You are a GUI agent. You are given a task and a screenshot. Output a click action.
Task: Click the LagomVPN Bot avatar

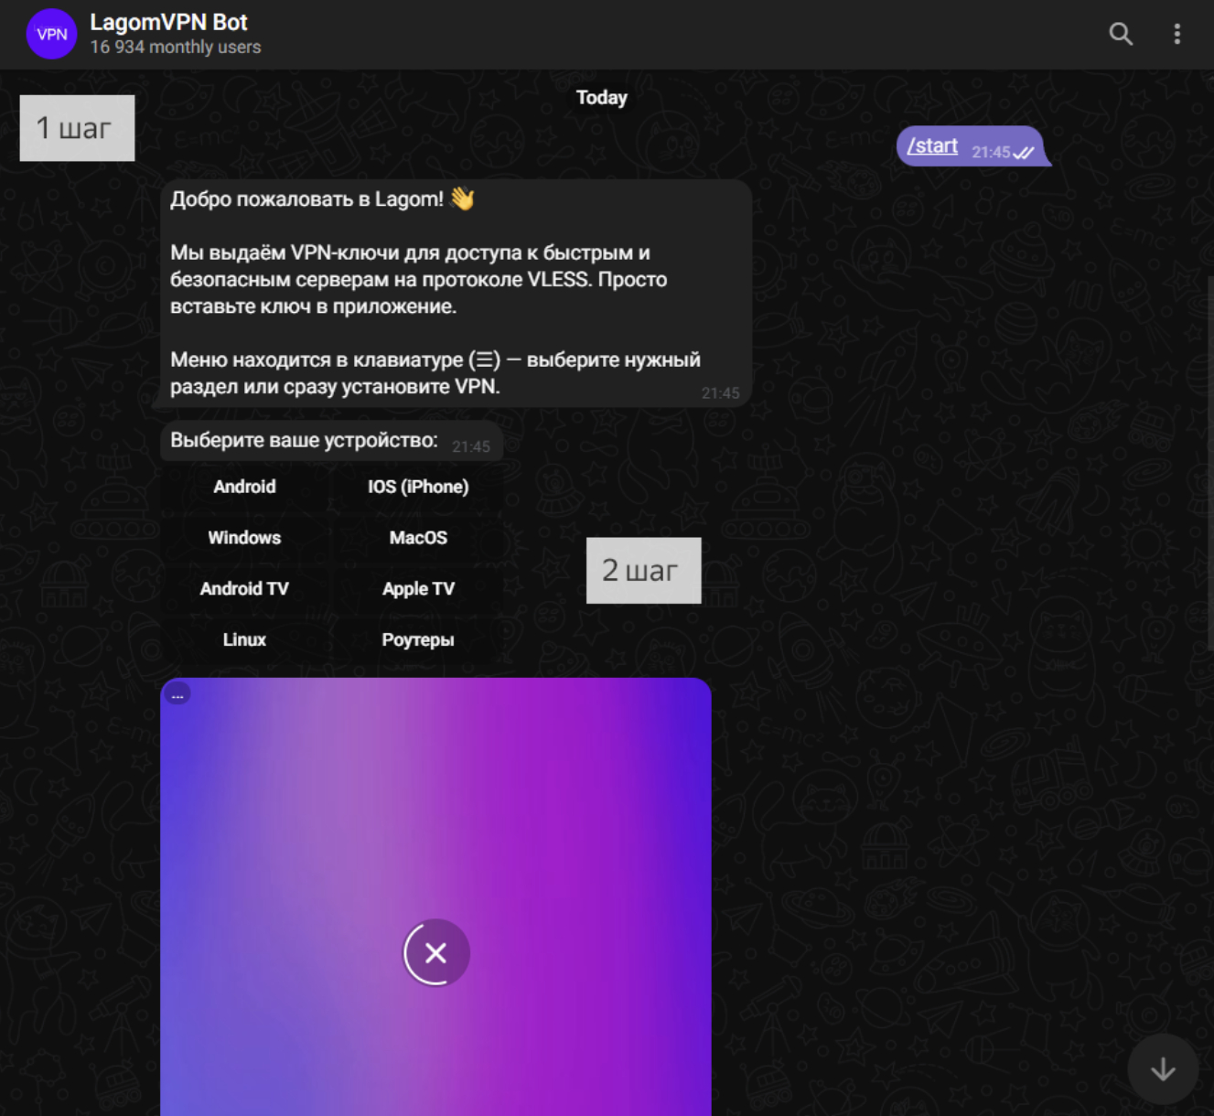coord(51,34)
